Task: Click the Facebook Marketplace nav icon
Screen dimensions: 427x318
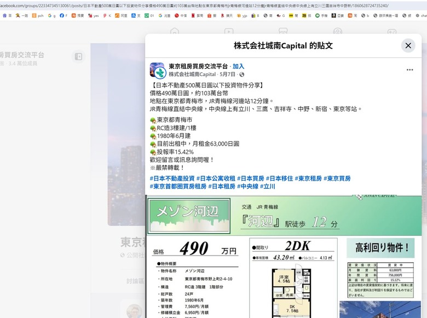Action: pyautogui.click(x=283, y=31)
